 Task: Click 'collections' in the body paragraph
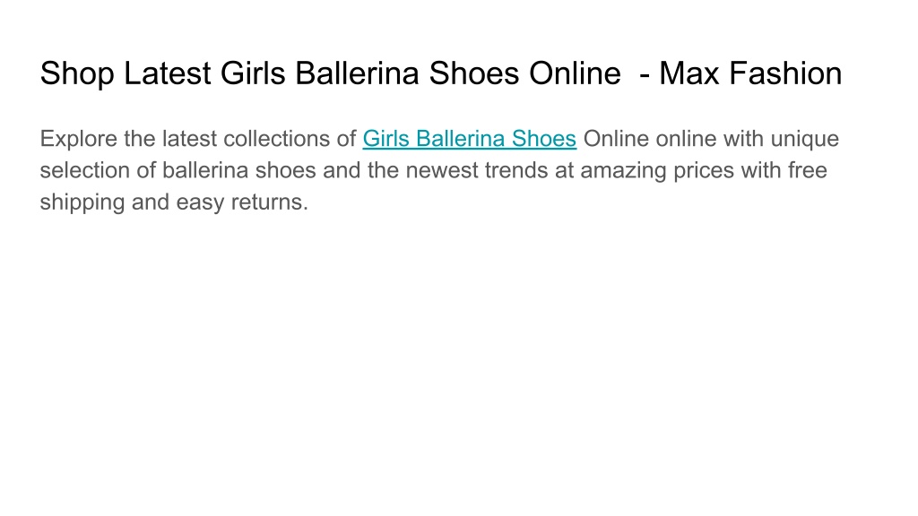coord(276,139)
